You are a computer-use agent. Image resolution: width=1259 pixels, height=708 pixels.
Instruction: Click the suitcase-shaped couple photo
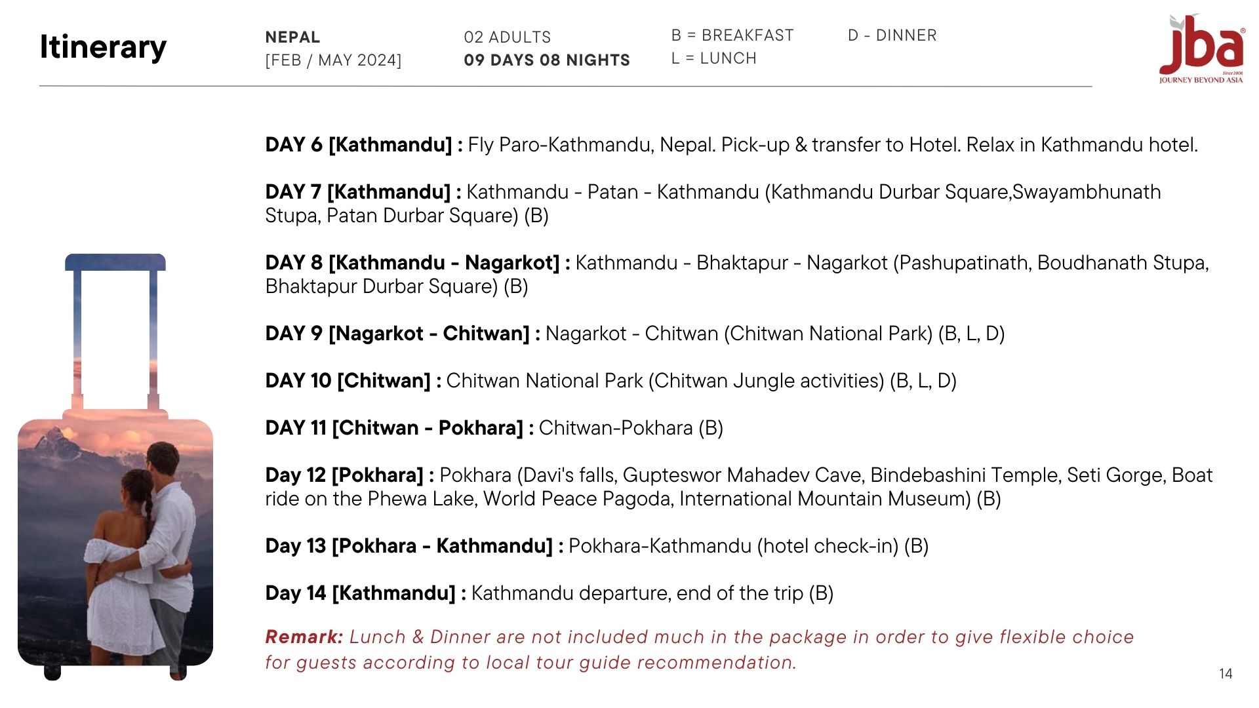pyautogui.click(x=115, y=467)
